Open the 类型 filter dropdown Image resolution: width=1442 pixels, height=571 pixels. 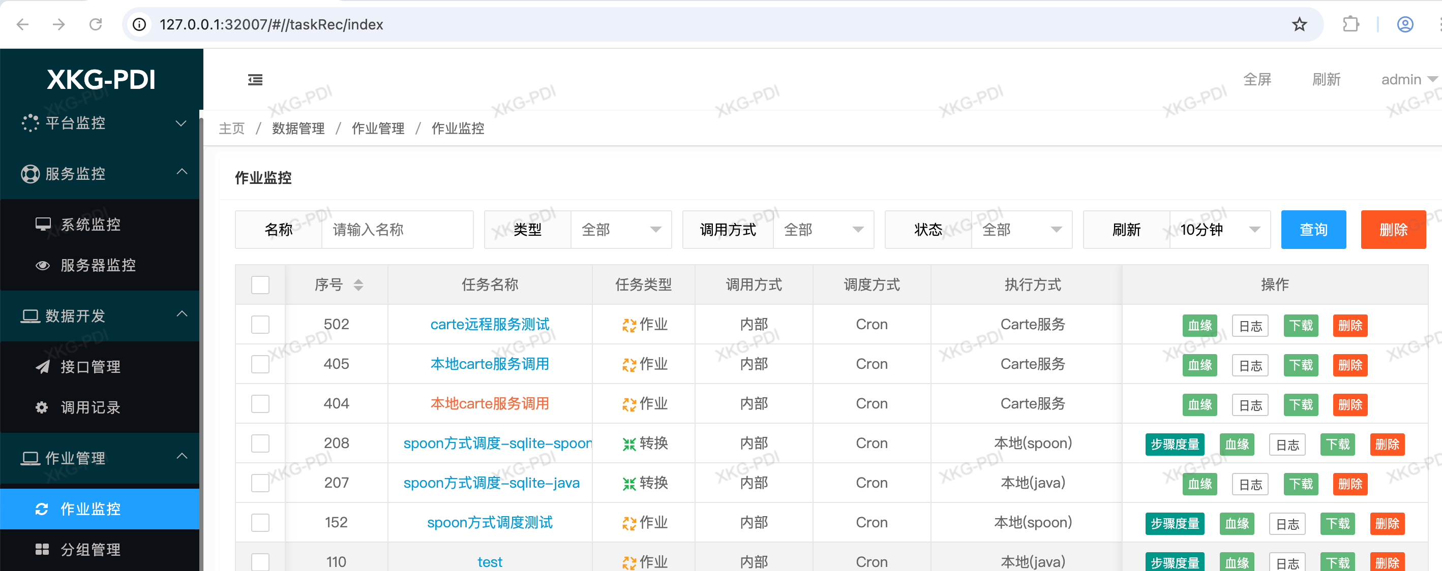pyautogui.click(x=621, y=229)
